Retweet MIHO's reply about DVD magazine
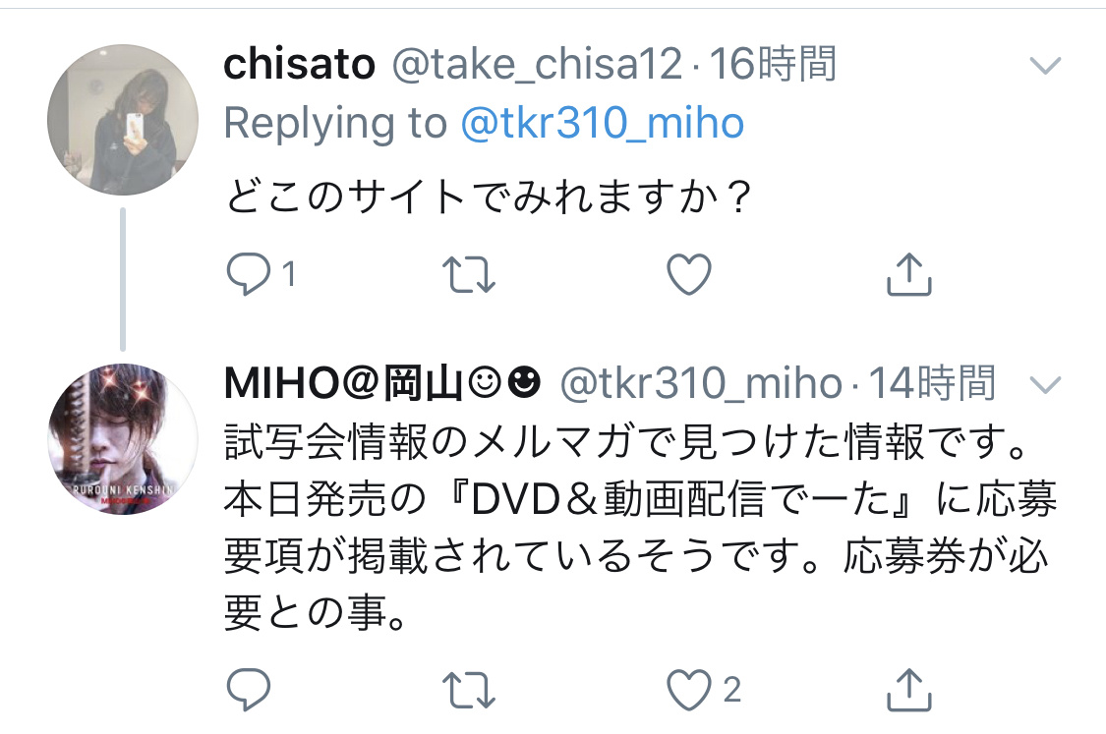Viewport: 1106px width, 734px height. (x=468, y=690)
